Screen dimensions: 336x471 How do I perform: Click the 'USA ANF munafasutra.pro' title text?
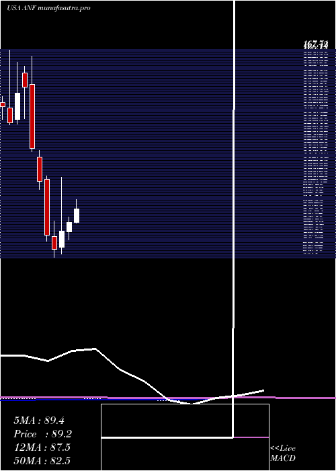pyautogui.click(x=48, y=8)
